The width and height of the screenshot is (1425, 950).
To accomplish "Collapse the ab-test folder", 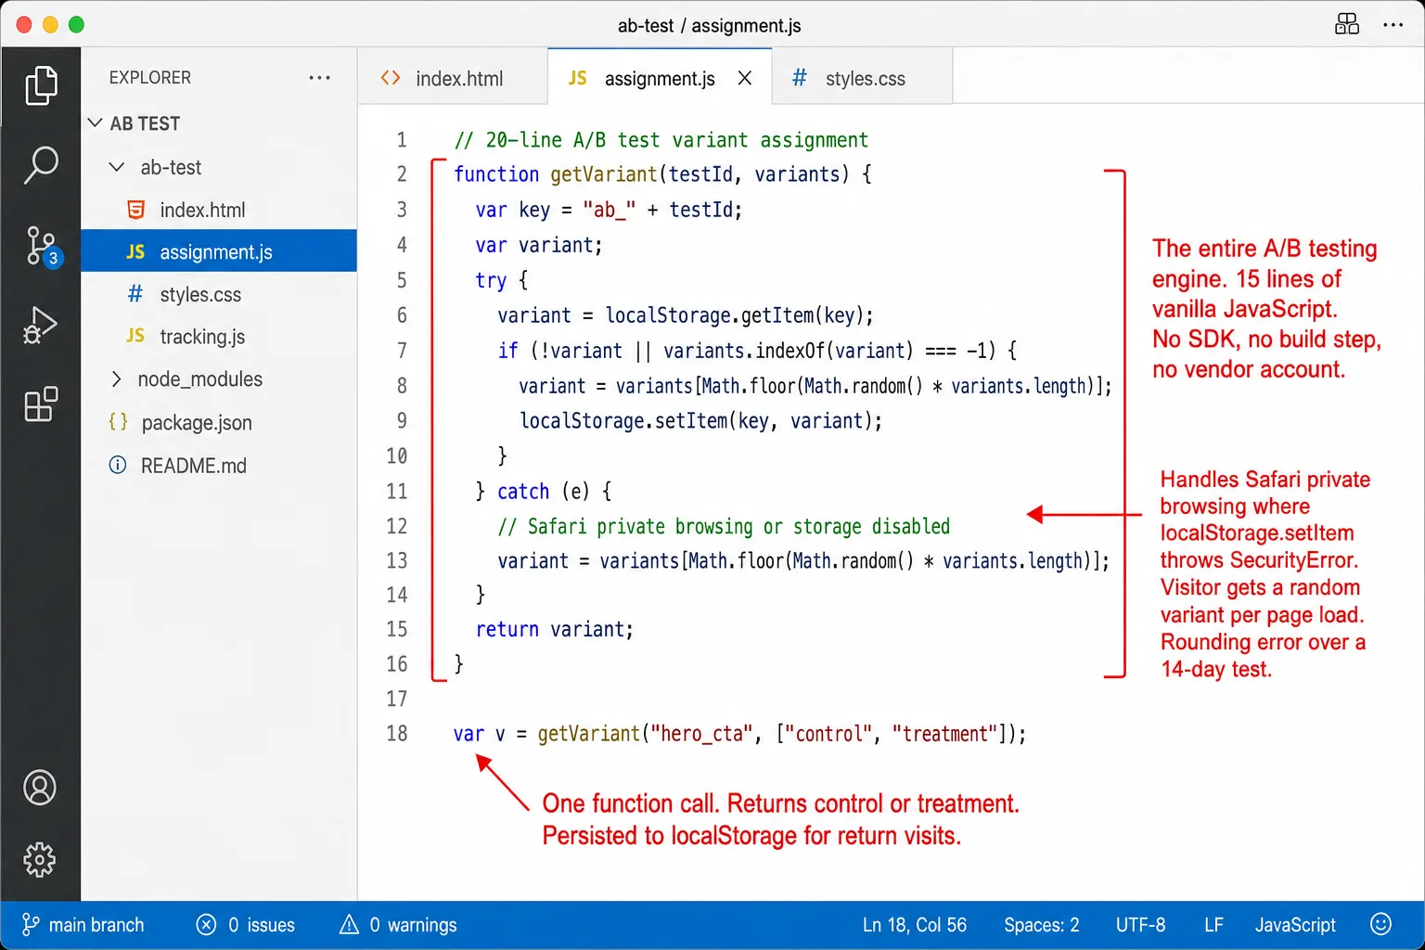I will [116, 167].
